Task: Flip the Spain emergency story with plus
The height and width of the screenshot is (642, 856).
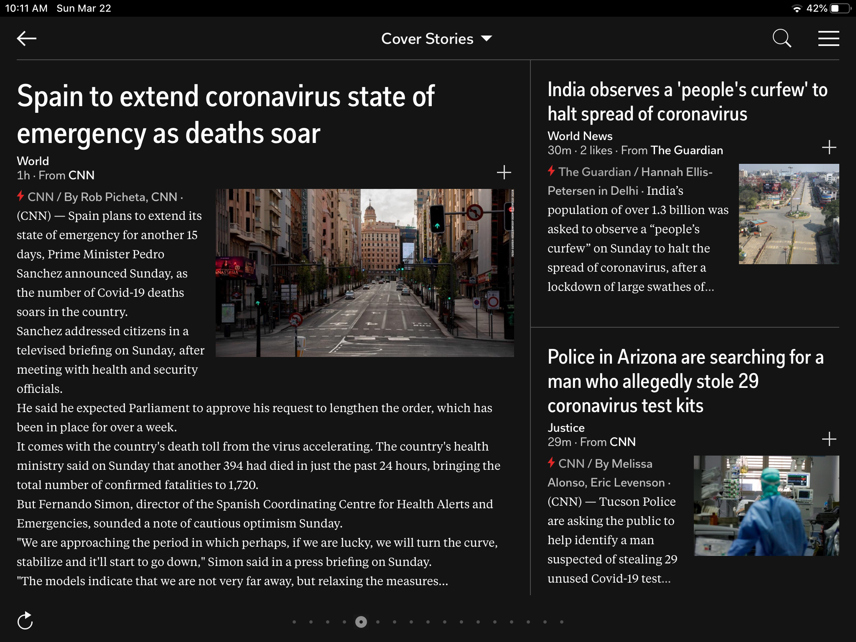Action: click(504, 172)
